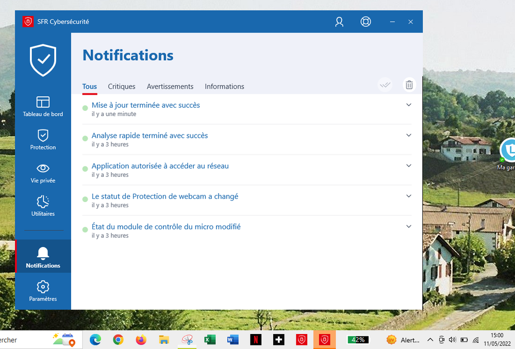515x349 pixels.
Task: Go to Vie privée eye icon
Action: click(43, 173)
